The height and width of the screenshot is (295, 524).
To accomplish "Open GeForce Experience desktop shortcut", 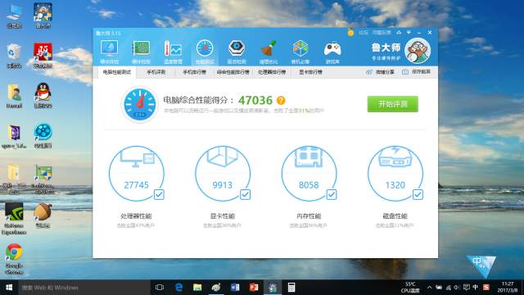I will (14, 218).
